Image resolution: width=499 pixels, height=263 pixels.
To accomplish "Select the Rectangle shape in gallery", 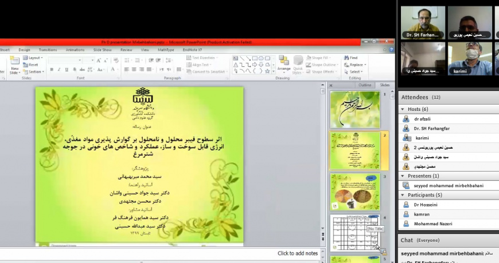I will tap(255, 58).
